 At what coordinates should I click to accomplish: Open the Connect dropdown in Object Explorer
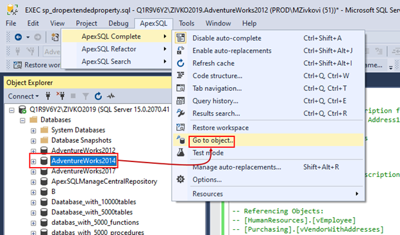[23, 96]
